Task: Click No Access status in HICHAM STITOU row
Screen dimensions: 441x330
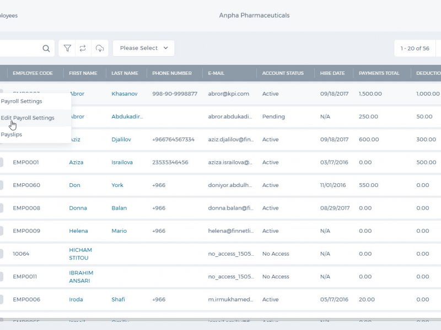Action: [276, 254]
